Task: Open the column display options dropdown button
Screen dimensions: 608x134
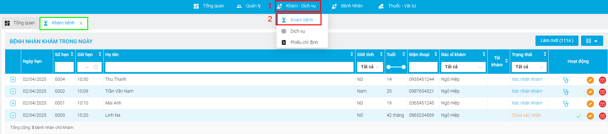Action: (x=592, y=41)
